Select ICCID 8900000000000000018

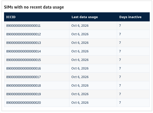tap(24, 86)
